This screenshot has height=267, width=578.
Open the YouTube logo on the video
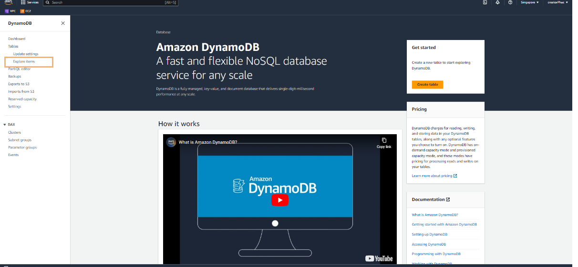380,258
